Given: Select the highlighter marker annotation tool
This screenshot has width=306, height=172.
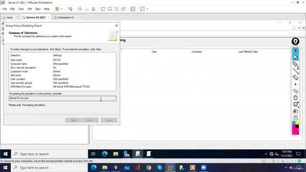Looking at the screenshot, I should point(295,64).
